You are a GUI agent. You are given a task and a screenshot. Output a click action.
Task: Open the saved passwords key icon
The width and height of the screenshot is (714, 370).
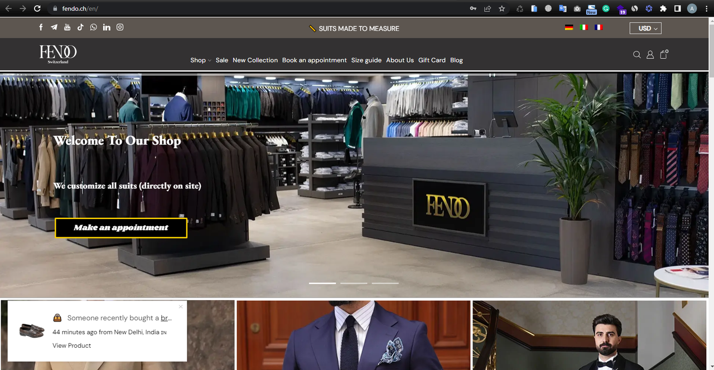[x=473, y=8]
